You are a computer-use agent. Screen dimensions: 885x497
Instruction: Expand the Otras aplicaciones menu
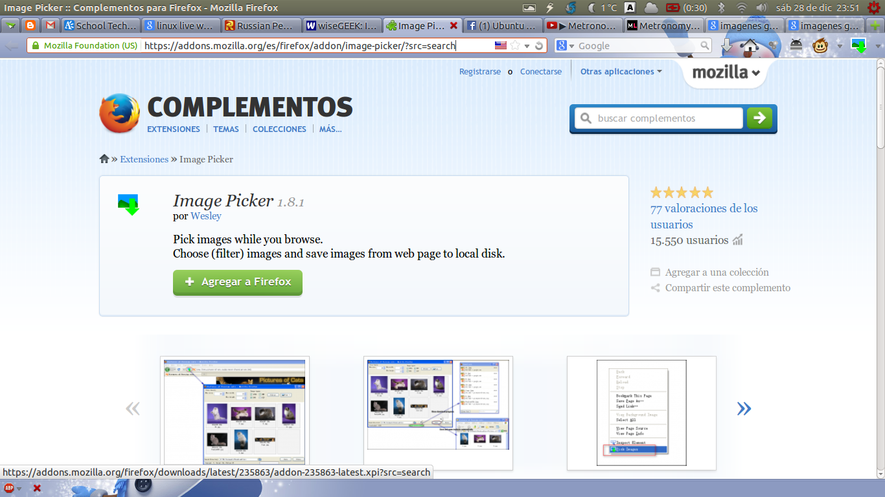click(621, 72)
